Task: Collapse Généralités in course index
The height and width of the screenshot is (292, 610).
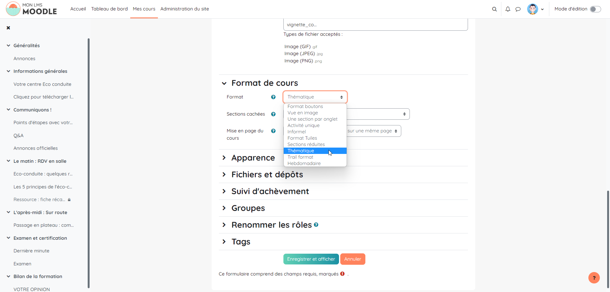Action: (x=9, y=46)
